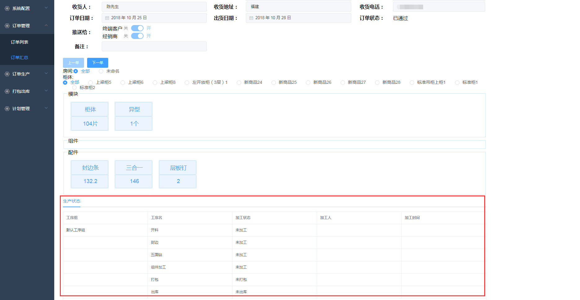
Task: Click calendar icon in 出货日期 field
Action: pyautogui.click(x=251, y=18)
